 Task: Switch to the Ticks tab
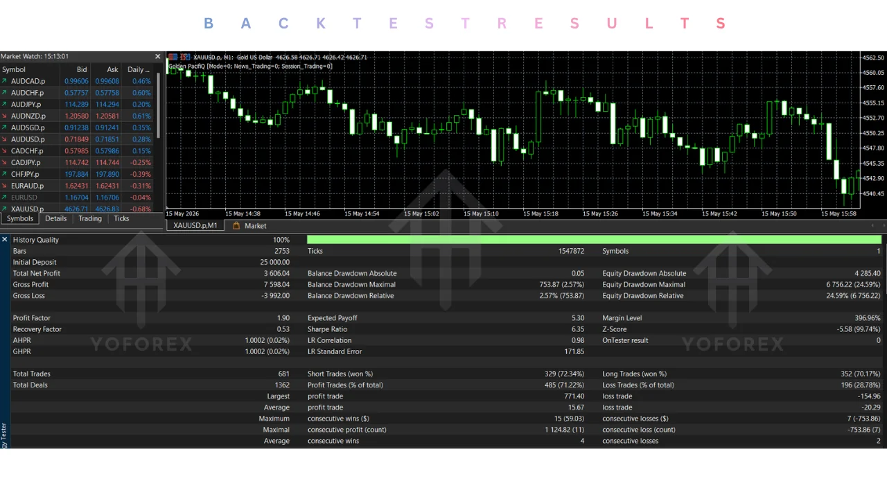121,218
